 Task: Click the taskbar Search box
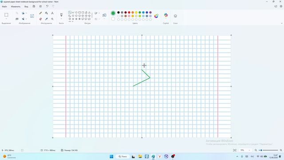click(122, 156)
